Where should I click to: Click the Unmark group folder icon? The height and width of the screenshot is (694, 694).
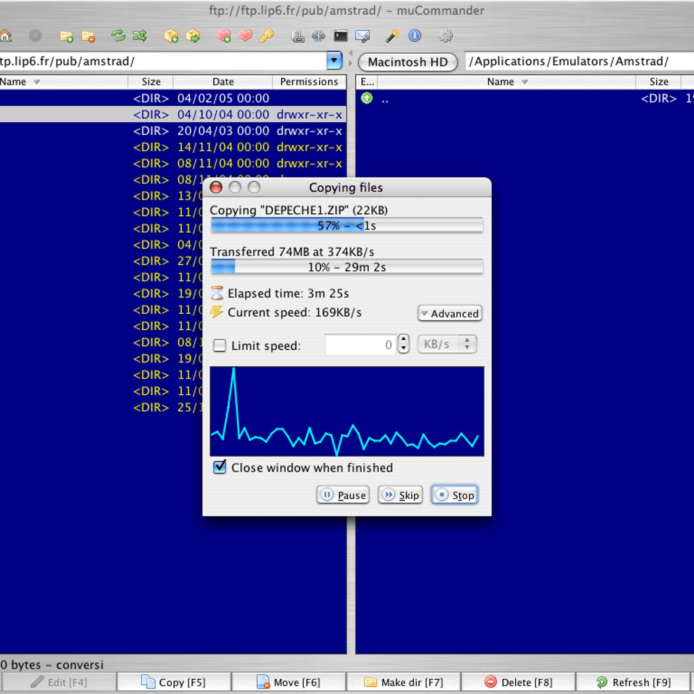click(x=88, y=36)
